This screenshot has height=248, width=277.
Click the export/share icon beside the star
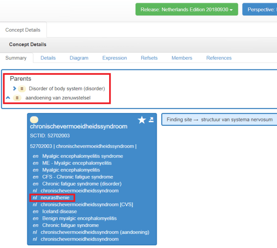tap(151, 120)
